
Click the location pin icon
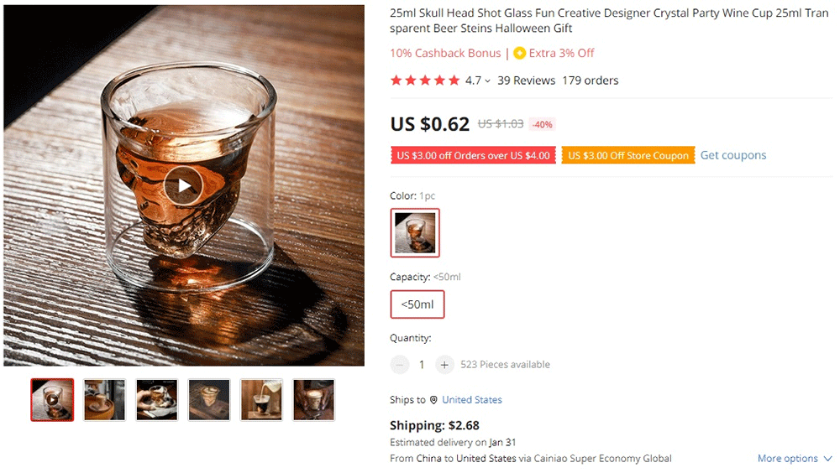pyautogui.click(x=433, y=400)
